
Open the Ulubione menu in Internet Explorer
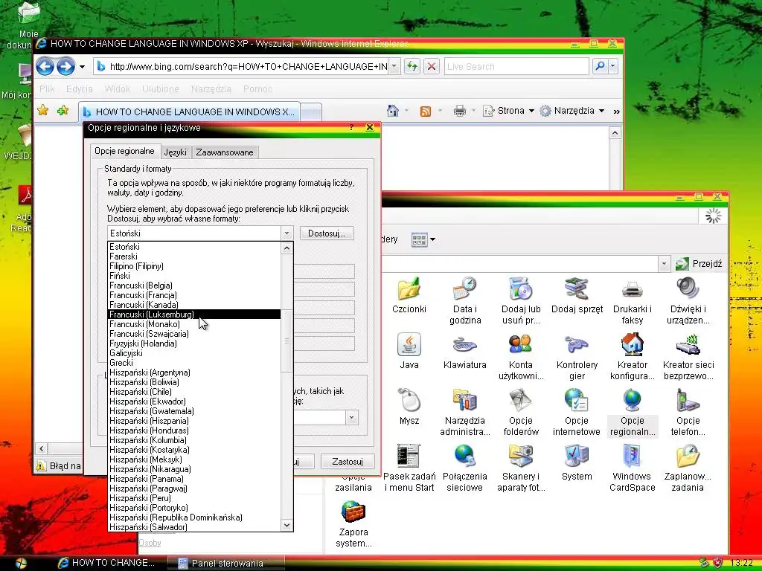(161, 89)
